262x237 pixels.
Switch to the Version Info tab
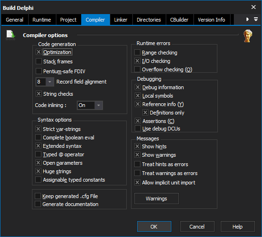coord(212,20)
